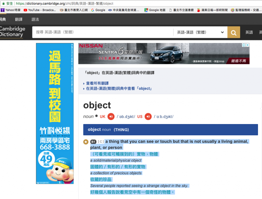Click the translation 好幾個人報告說看見空中有一個奇怪的物體

click(132, 192)
